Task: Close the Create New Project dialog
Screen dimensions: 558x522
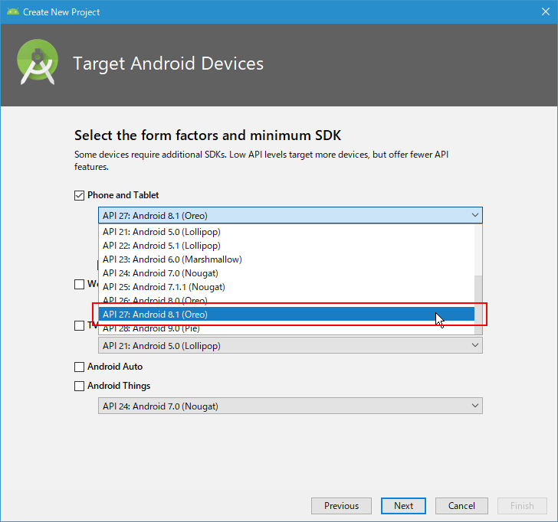Action: tap(545, 11)
